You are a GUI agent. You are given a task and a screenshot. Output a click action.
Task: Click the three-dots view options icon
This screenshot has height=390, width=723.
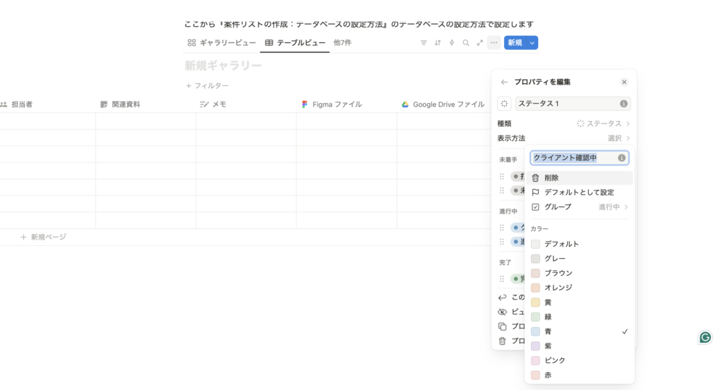[x=494, y=43]
